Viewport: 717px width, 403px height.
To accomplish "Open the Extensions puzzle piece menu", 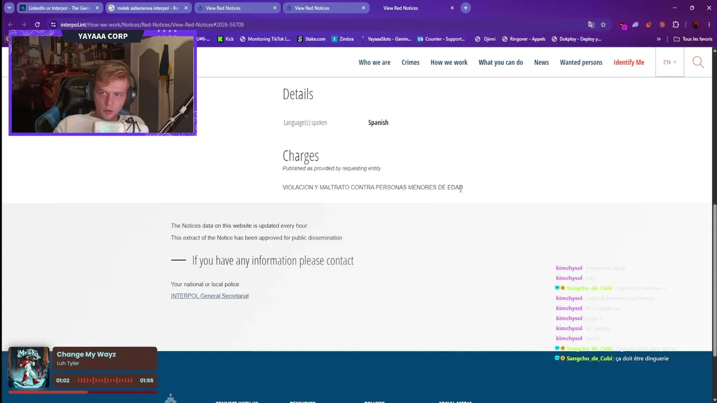I will pyautogui.click(x=676, y=25).
